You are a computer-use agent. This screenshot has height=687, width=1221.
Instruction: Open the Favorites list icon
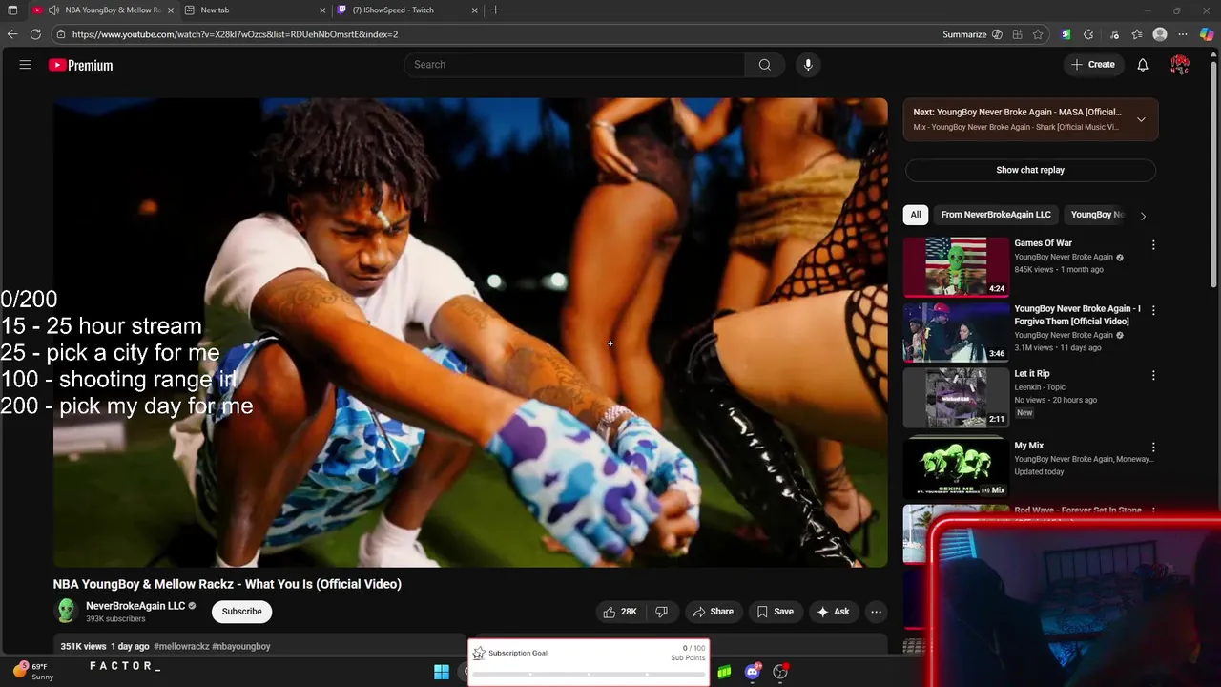pyautogui.click(x=1137, y=34)
